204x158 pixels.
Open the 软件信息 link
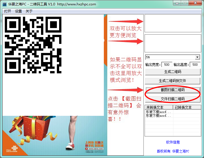(x=173, y=142)
